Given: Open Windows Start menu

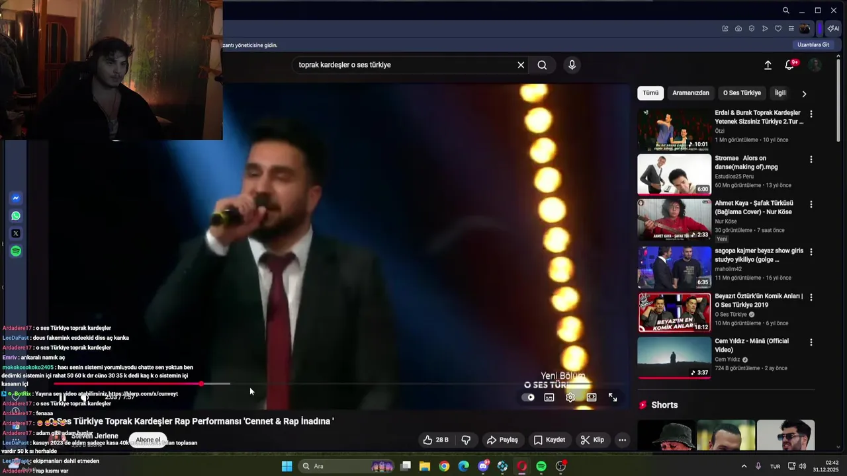Looking at the screenshot, I should coord(287,466).
